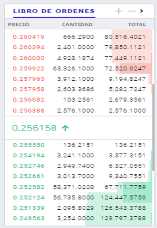The width and height of the screenshot is (157, 228).
Task: Select the LIBRO DE ORDENES tab
Action: [x=54, y=11]
